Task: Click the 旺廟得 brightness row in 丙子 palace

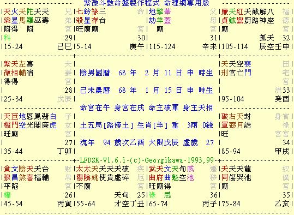Action: click(160, 186)
